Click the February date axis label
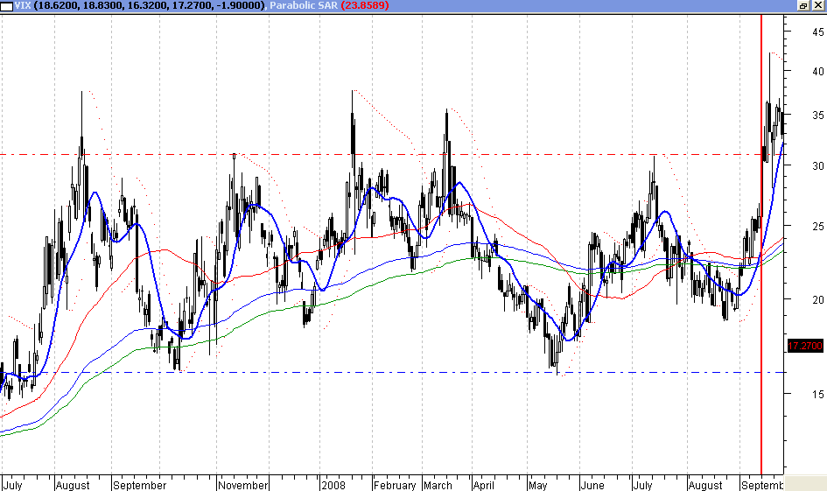The width and height of the screenshot is (827, 491). pyautogui.click(x=395, y=485)
